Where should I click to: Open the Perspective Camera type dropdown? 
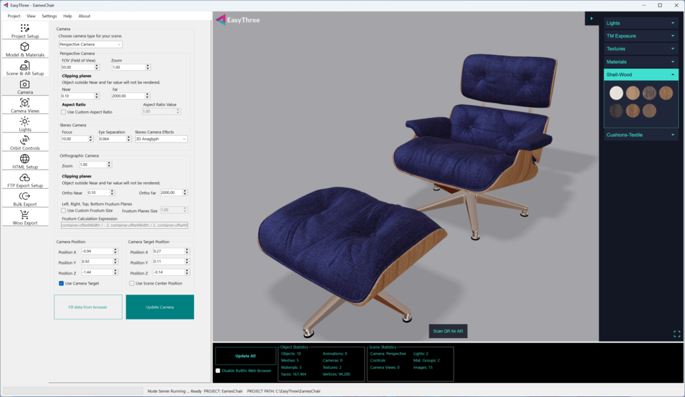(x=90, y=44)
